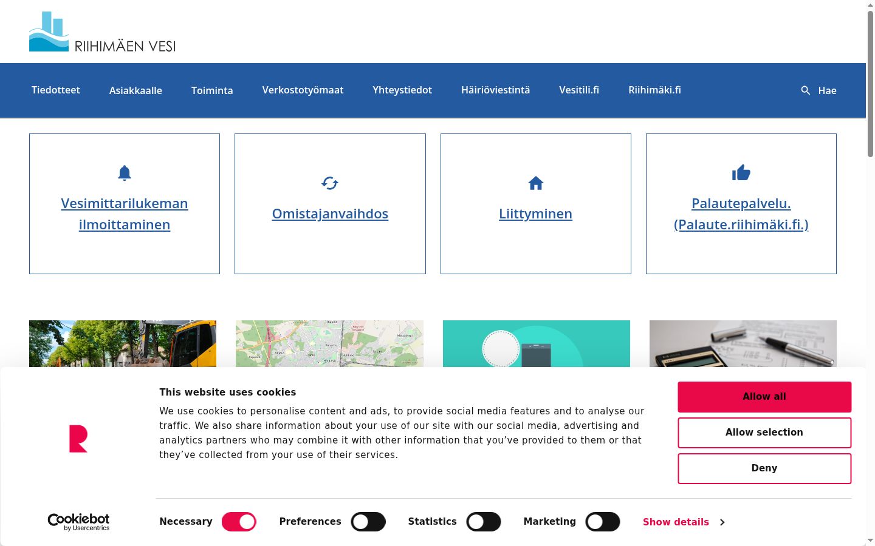Open the Omistajanvaihdos link

click(x=330, y=214)
